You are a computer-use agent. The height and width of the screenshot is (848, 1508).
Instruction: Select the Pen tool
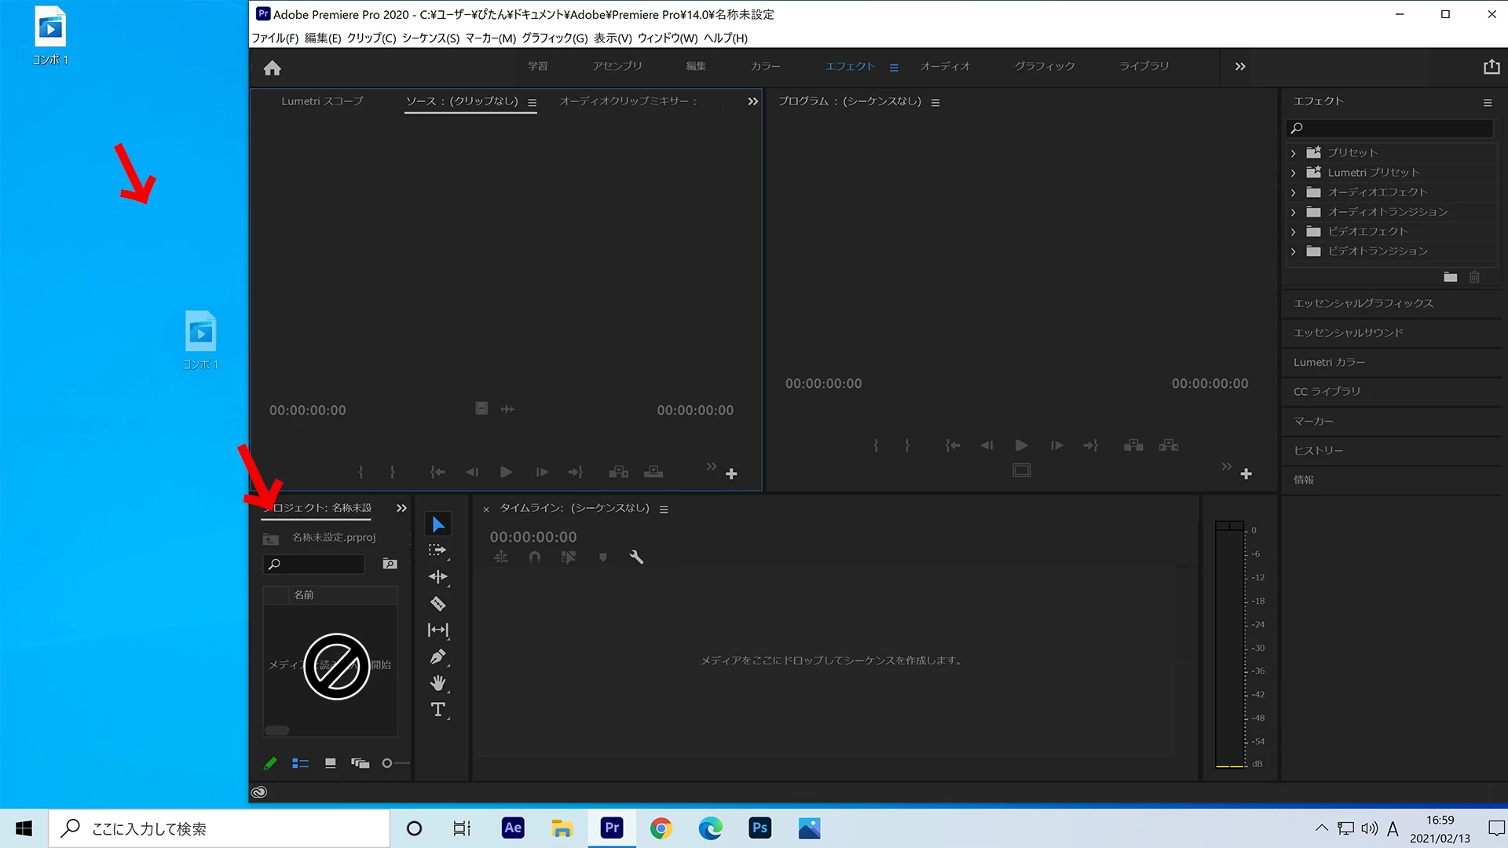pos(437,656)
